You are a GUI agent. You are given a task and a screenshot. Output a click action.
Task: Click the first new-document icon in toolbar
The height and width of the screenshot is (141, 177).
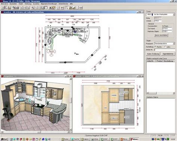(3, 8)
